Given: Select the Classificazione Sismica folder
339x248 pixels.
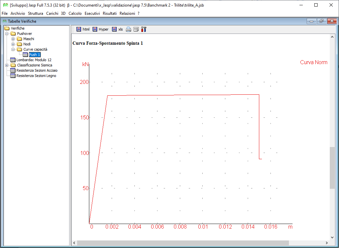Looking at the screenshot, I should 32,65.
